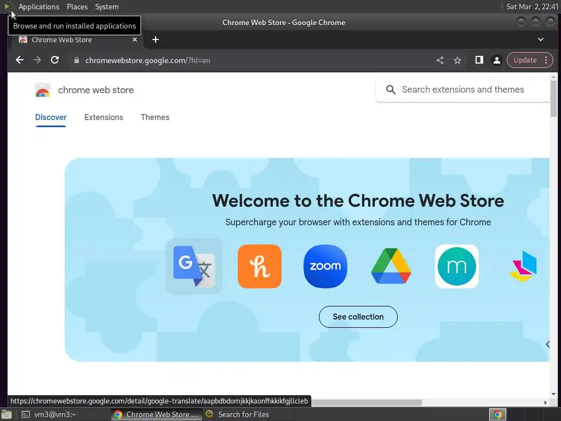Click the clock showing Sat Mar 2
Screen dimensions: 561x421
point(532,7)
